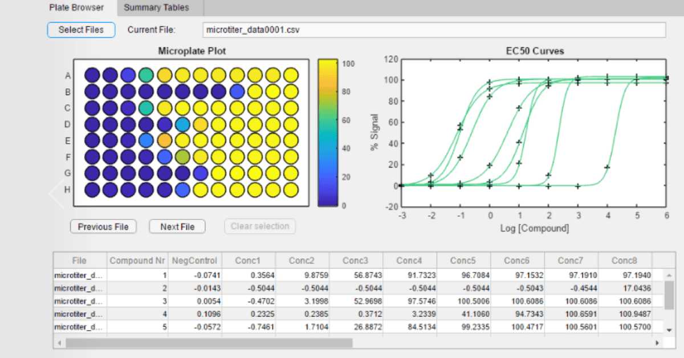Click table's horizontal scrollbar right arrow
The width and height of the screenshot is (684, 358).
657,343
